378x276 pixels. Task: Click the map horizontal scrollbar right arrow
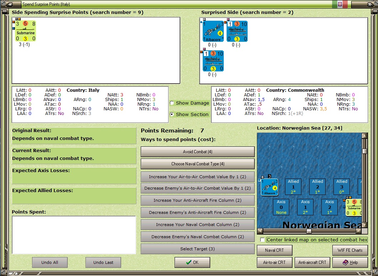[x=359, y=231]
